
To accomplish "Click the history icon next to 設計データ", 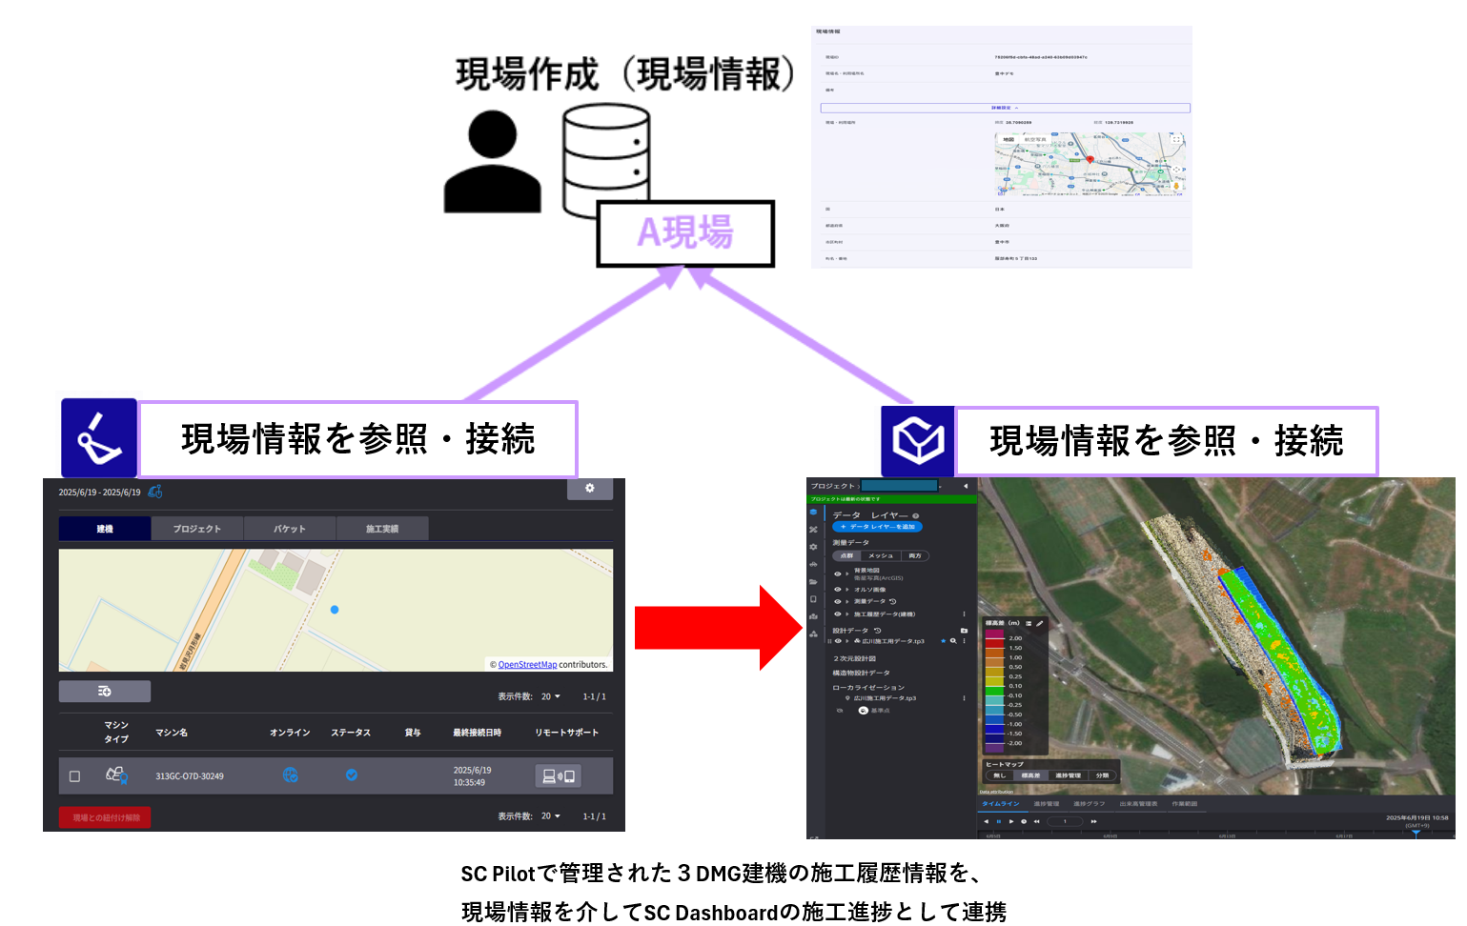I will coord(878,631).
